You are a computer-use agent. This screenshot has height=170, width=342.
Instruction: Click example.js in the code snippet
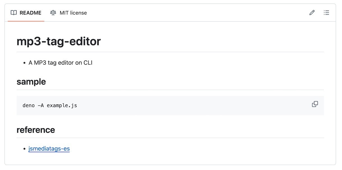(x=62, y=106)
